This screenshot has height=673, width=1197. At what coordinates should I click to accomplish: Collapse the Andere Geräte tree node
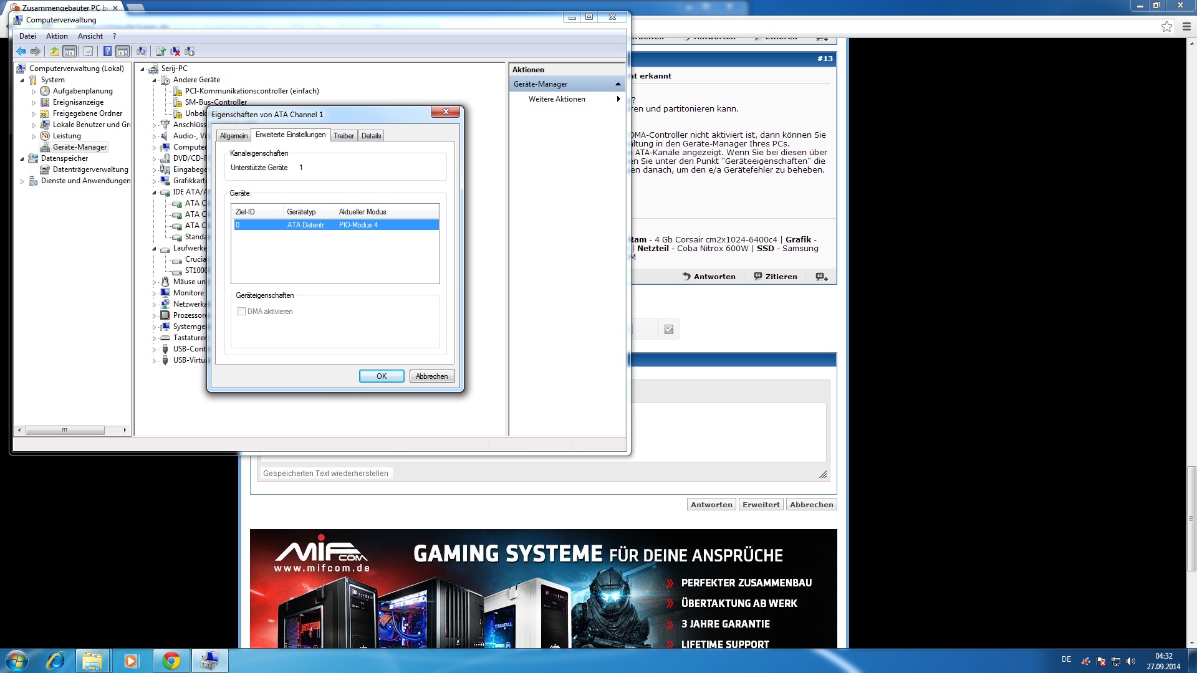click(154, 80)
